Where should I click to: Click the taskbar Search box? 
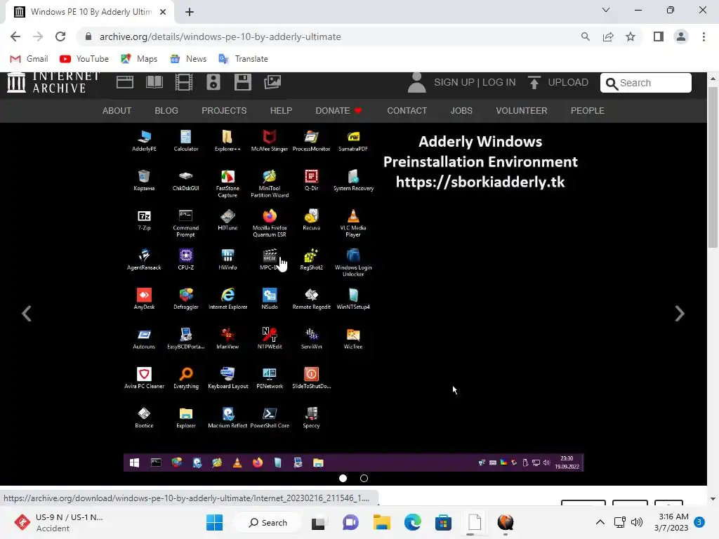tap(268, 522)
